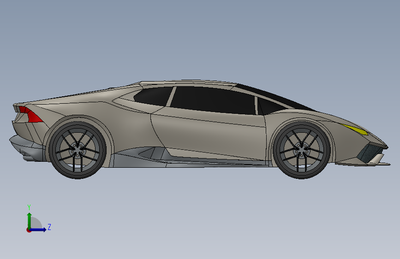Select the rear wheel of the car
Image resolution: width=400 pixels, height=259 pixels.
click(x=78, y=150)
